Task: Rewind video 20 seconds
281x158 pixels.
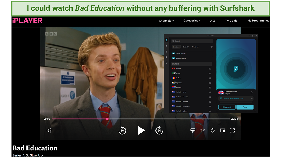Action: (122, 130)
